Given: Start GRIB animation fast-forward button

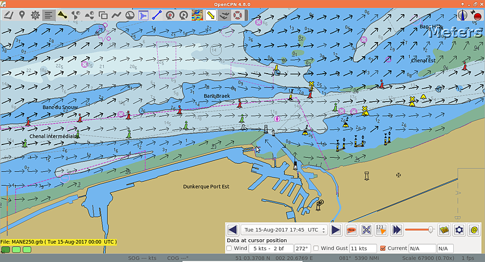Looking at the screenshot, I should [x=396, y=229].
